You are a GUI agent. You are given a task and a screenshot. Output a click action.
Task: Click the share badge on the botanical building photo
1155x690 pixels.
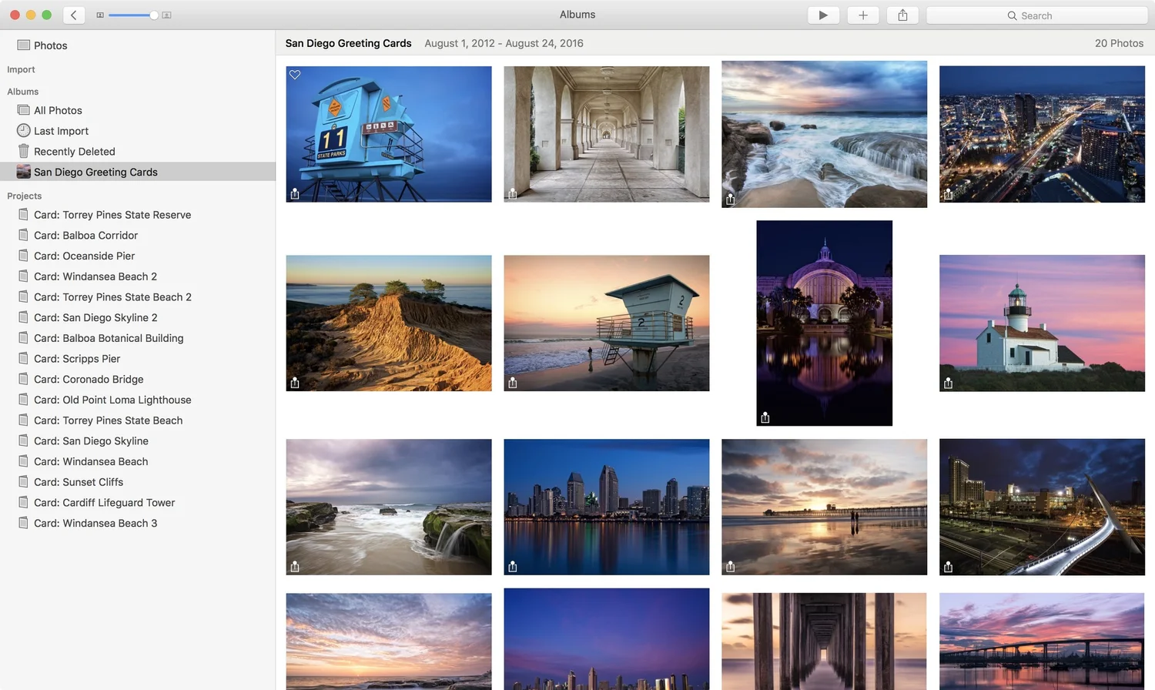click(x=765, y=417)
